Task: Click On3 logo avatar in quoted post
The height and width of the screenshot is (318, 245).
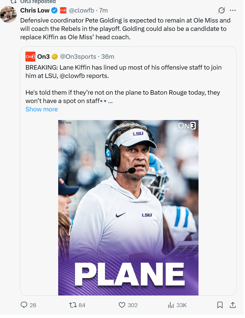Action: click(x=30, y=57)
